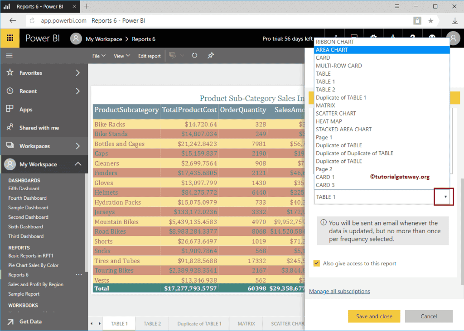464x331 pixels.
Task: Open more options for Reports 6
Action: [x=79, y=275]
